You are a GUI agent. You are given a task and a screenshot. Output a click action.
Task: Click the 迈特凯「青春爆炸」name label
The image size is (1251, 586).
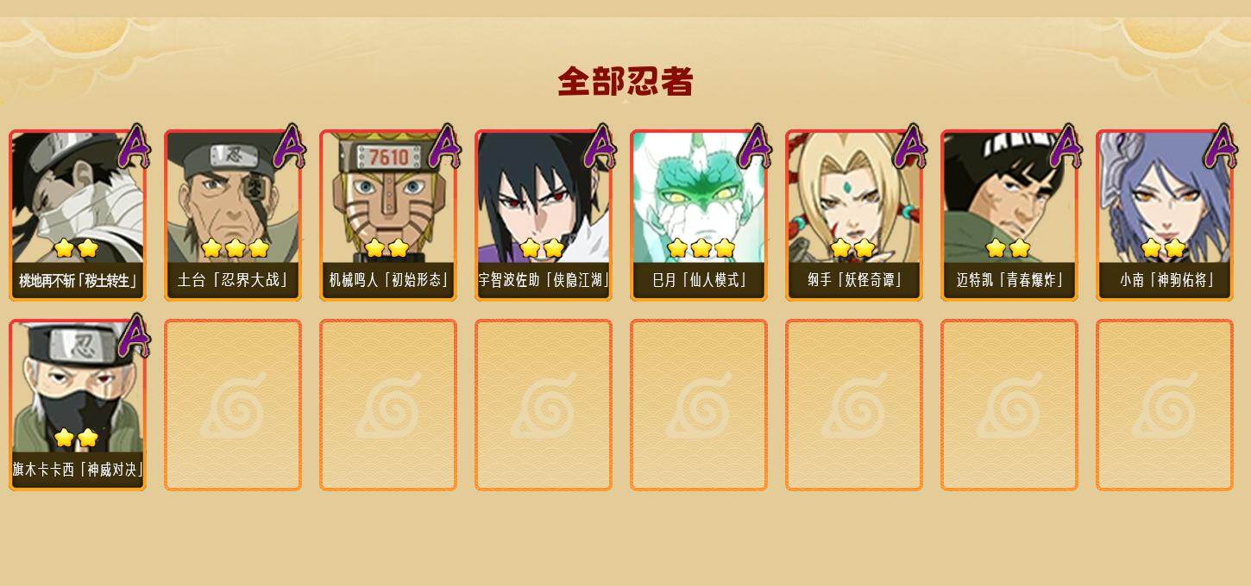coord(1009,280)
